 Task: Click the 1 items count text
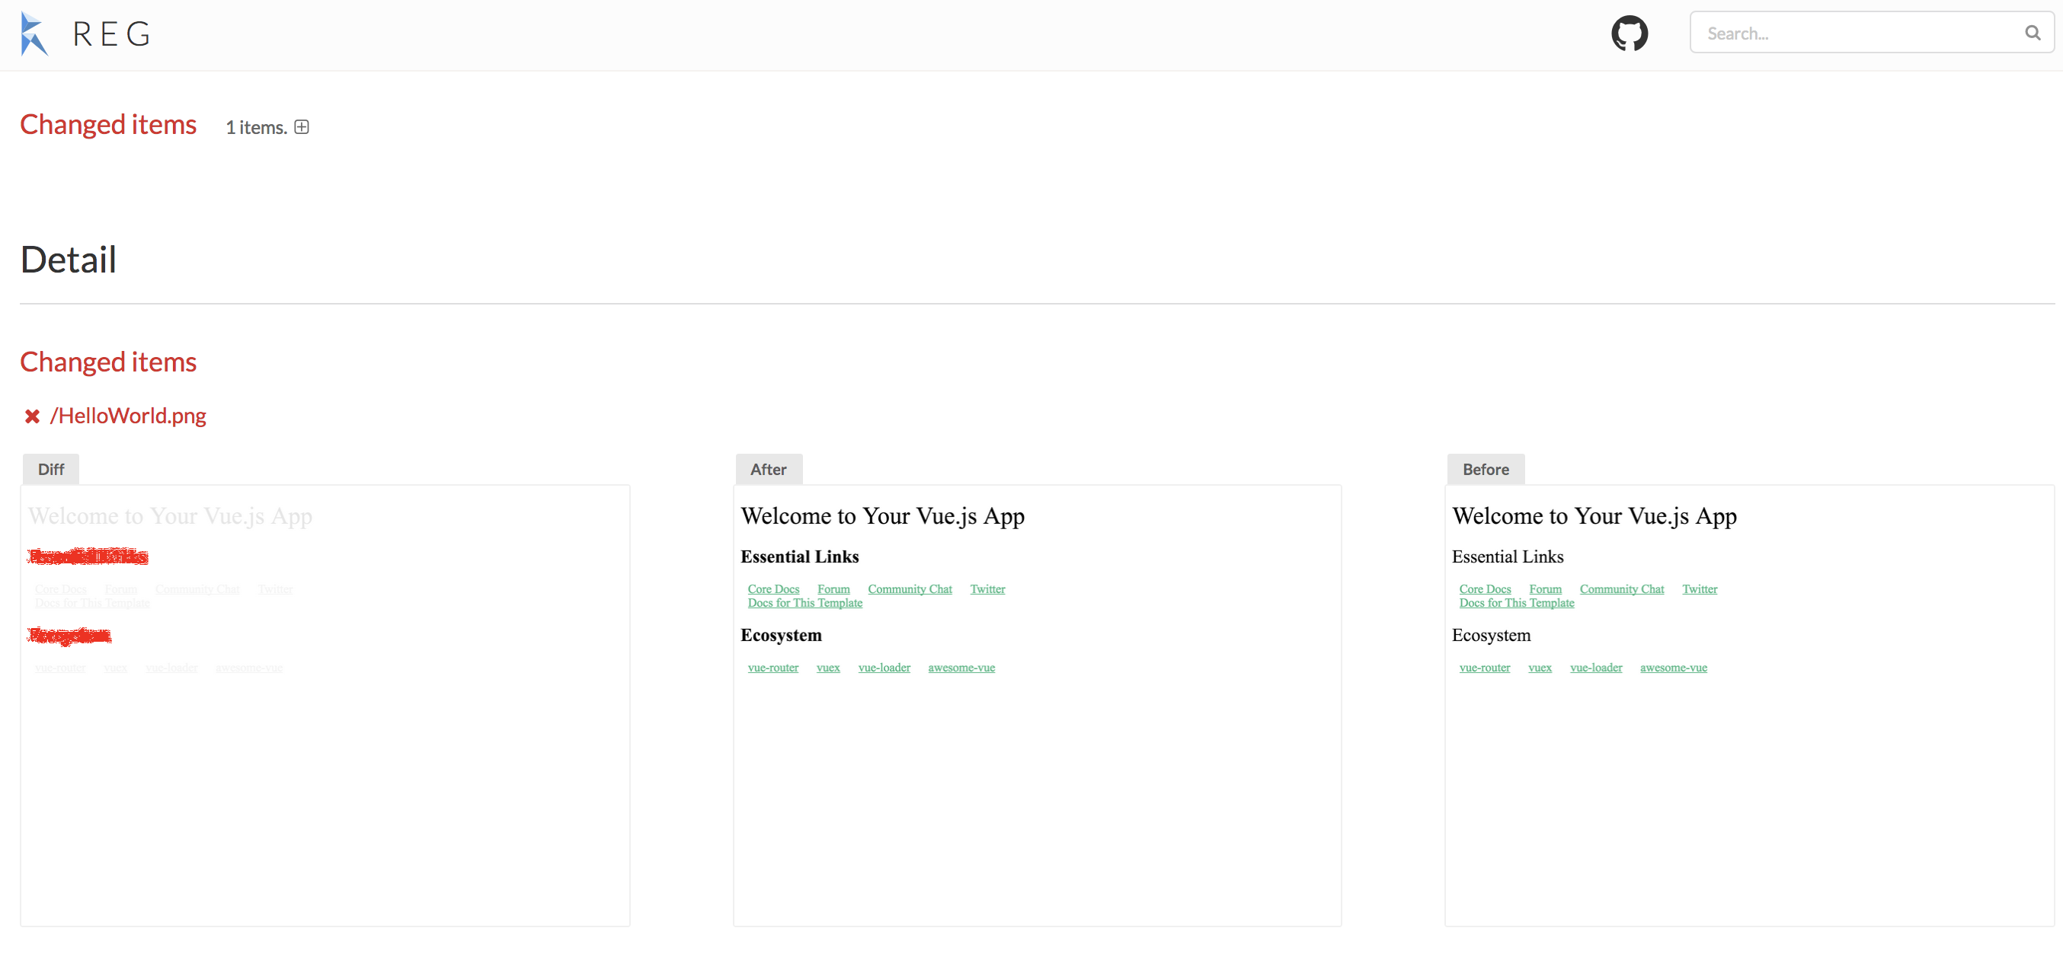coord(255,127)
